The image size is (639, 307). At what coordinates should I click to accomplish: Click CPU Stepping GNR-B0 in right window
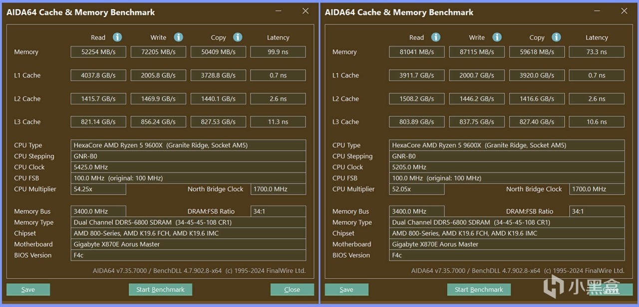507,156
